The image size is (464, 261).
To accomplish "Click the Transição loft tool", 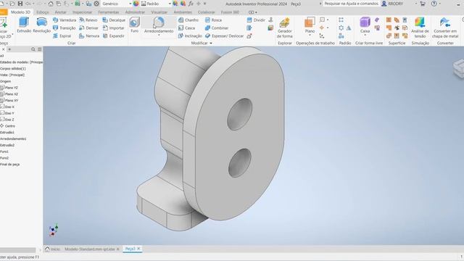I will [64, 28].
